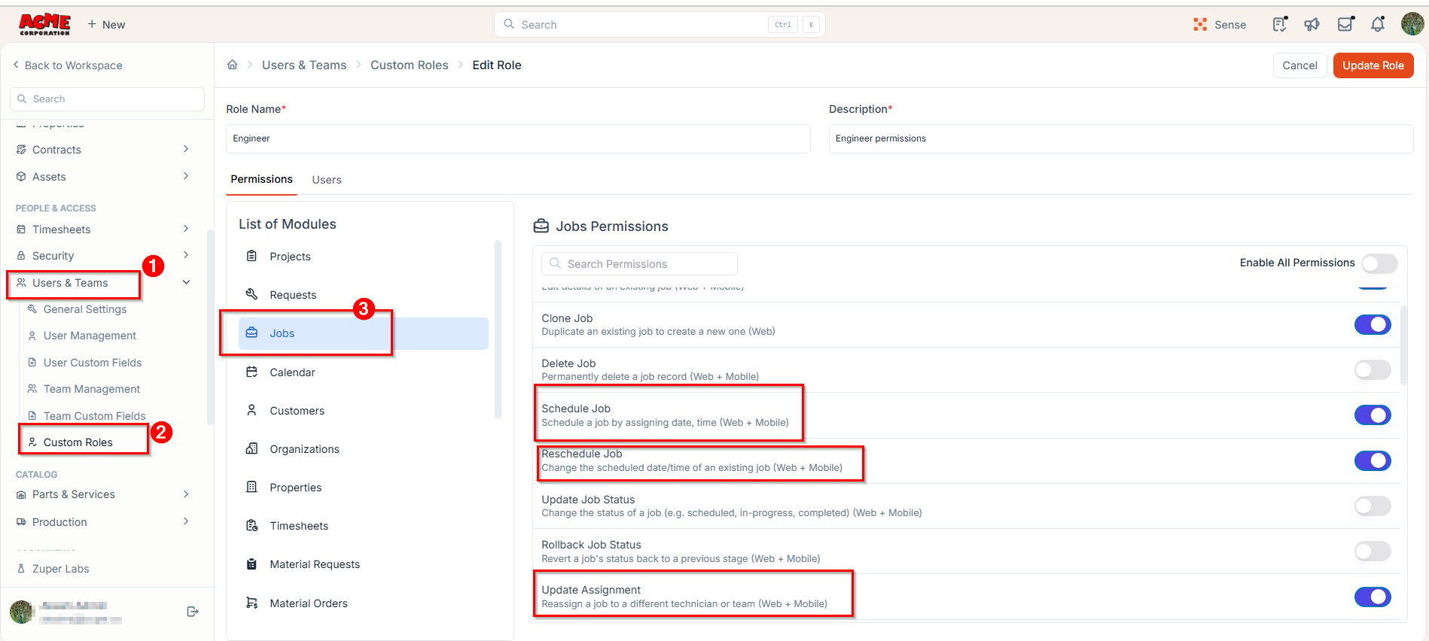Click the Sense AI icon
This screenshot has width=1429, height=641.
[x=1200, y=25]
